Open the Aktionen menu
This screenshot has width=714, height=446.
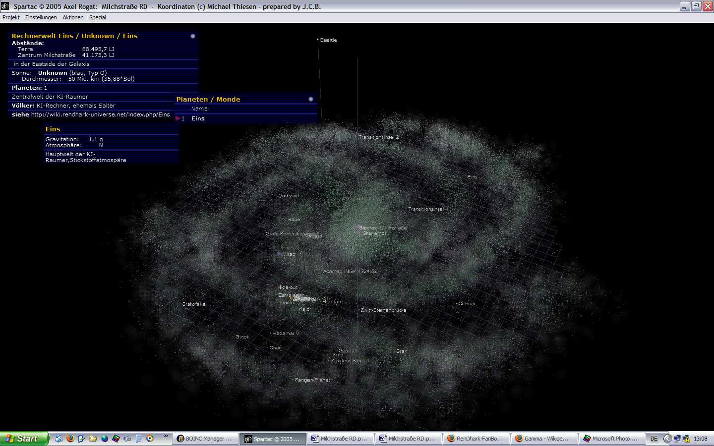(73, 17)
